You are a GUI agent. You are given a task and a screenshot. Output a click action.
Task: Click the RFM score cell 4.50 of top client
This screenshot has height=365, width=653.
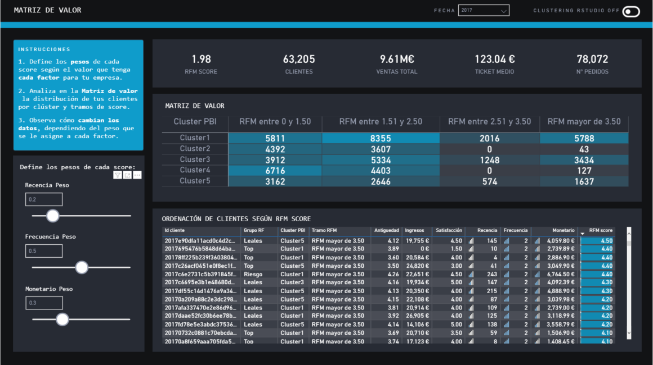pos(597,239)
